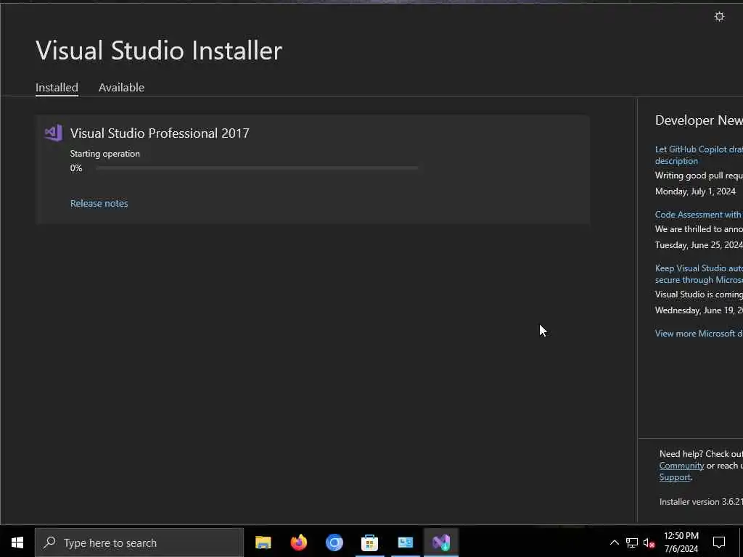Click the muted volume tray icon
This screenshot has width=743, height=557.
649,542
